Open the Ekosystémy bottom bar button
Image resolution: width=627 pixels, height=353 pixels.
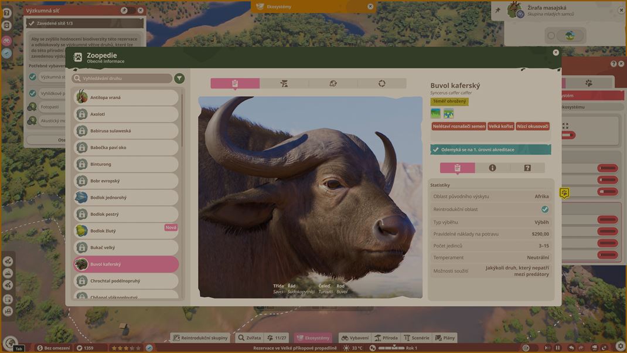313,338
